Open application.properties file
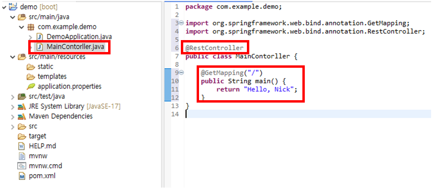The image size is (433, 188). [69, 87]
